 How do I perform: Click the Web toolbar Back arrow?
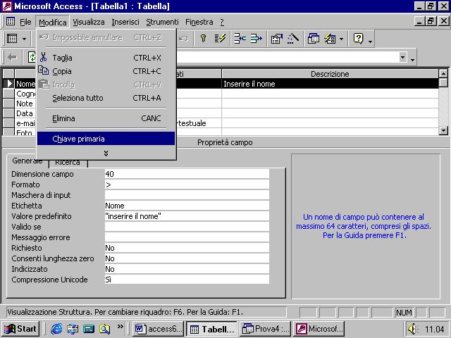[12, 58]
